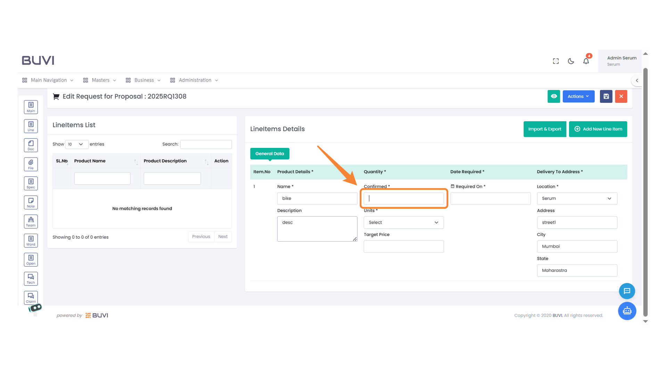This screenshot has height=375, width=667.
Task: Click the notification bell icon
Action: pos(586,61)
